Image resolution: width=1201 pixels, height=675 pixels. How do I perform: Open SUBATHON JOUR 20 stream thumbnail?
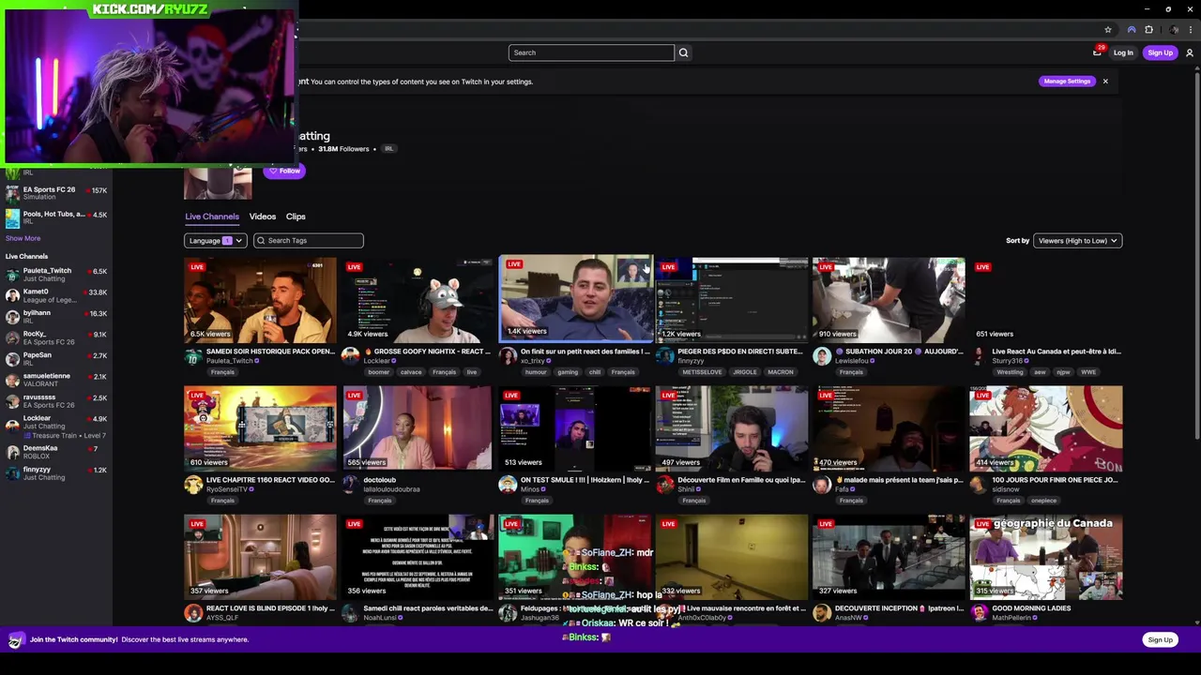[889, 300]
